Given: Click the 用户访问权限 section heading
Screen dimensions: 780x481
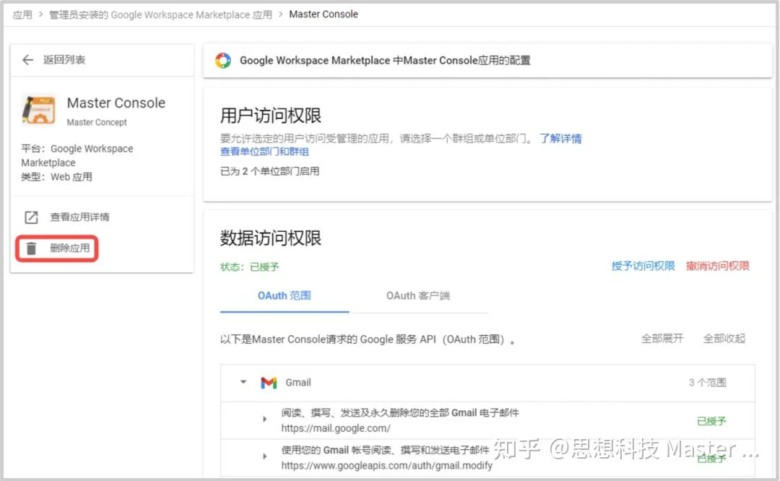Looking at the screenshot, I should (271, 116).
